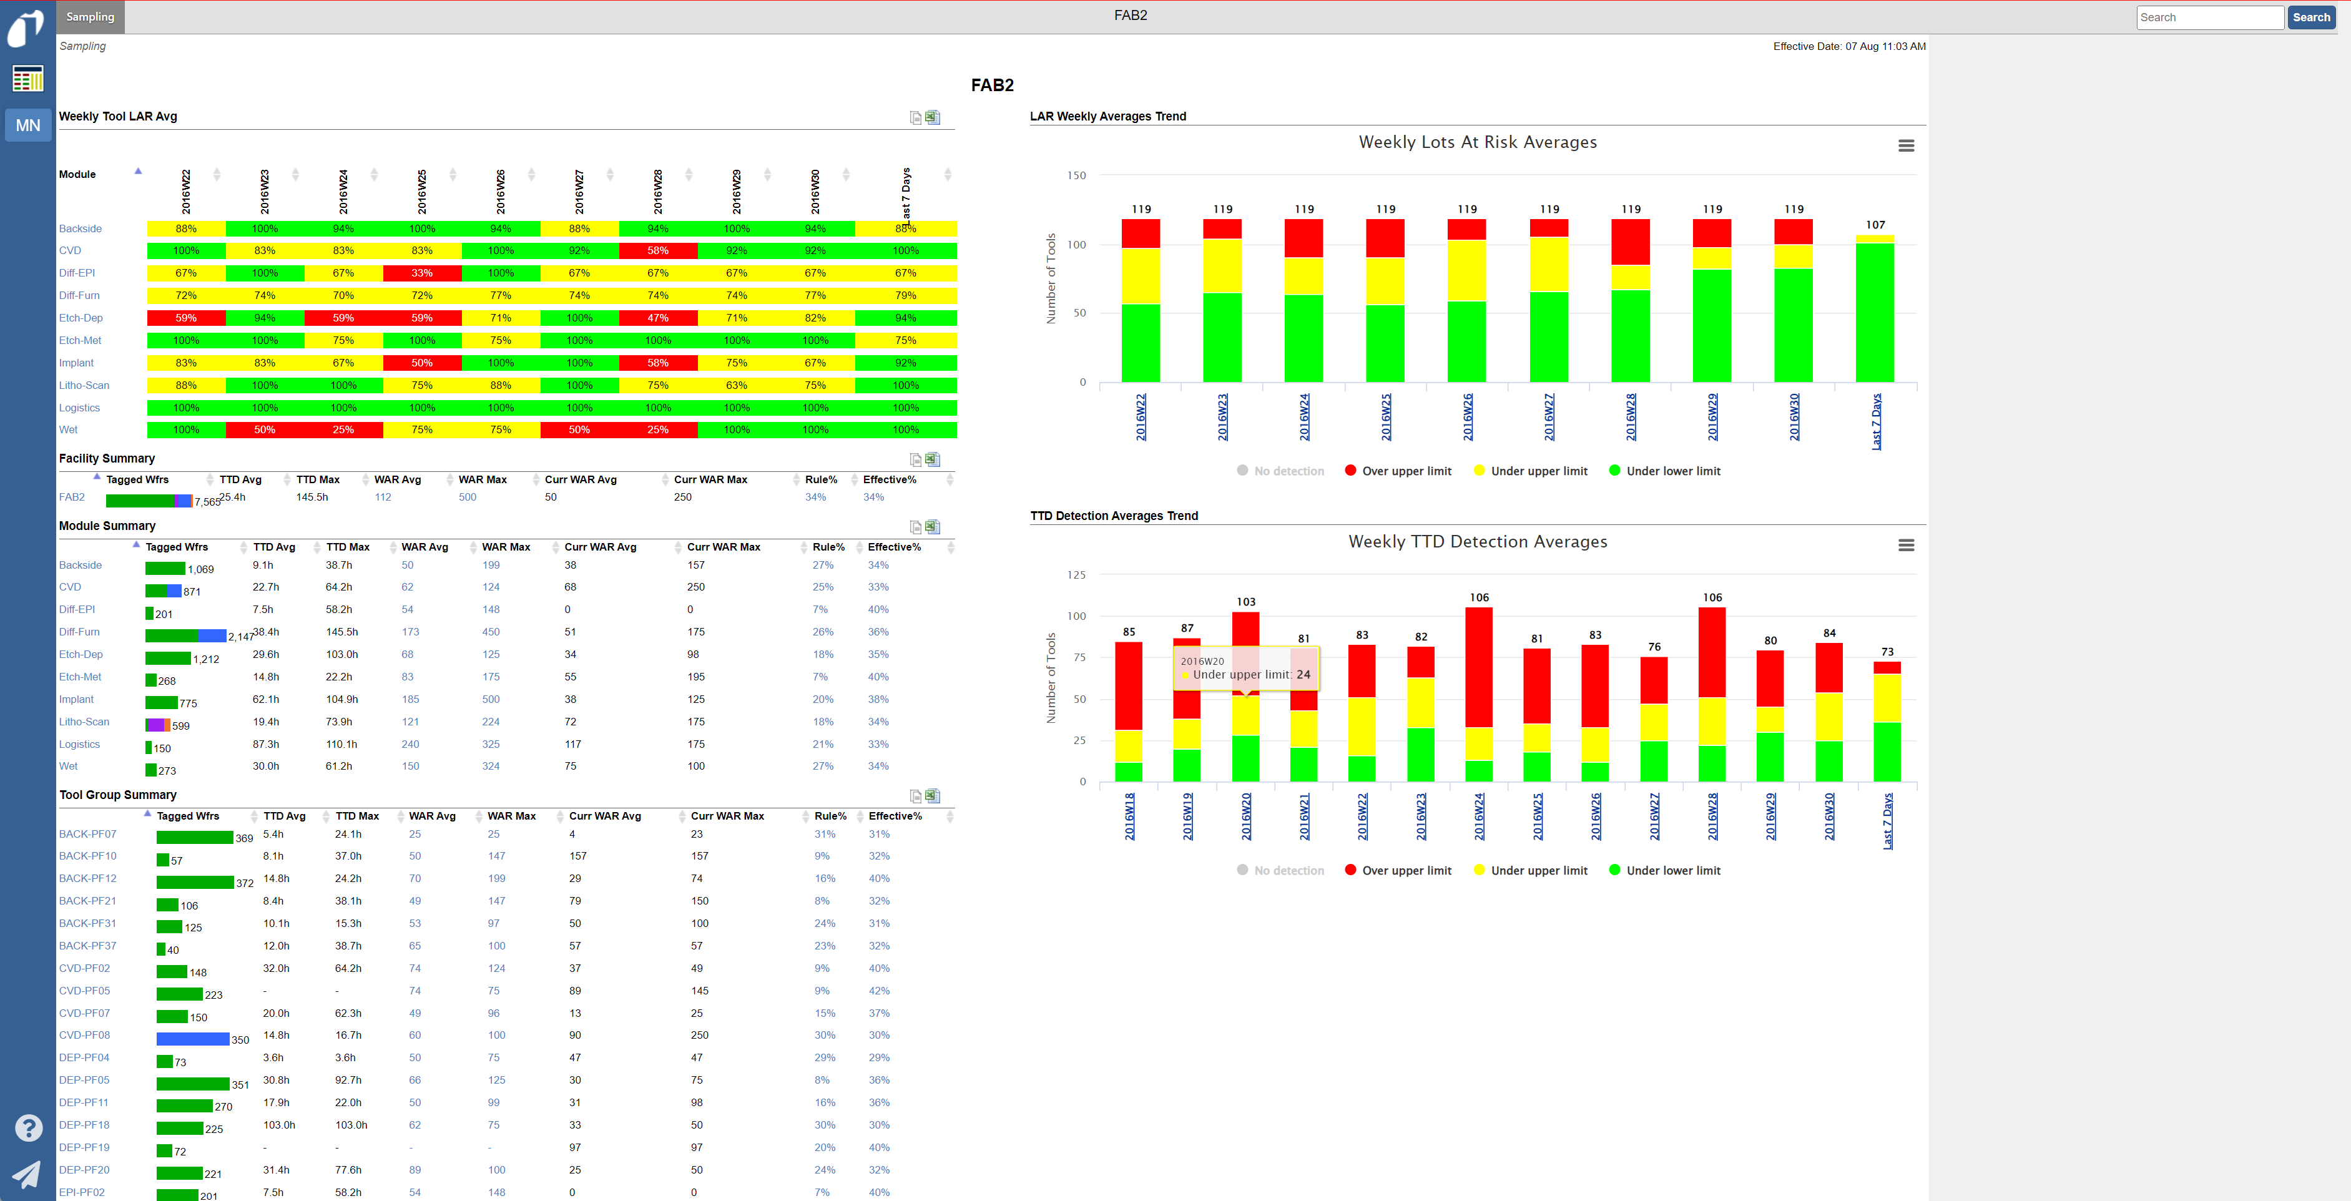This screenshot has width=2351, height=1201.
Task: Click the paper plane send icon
Action: pyautogui.click(x=26, y=1174)
